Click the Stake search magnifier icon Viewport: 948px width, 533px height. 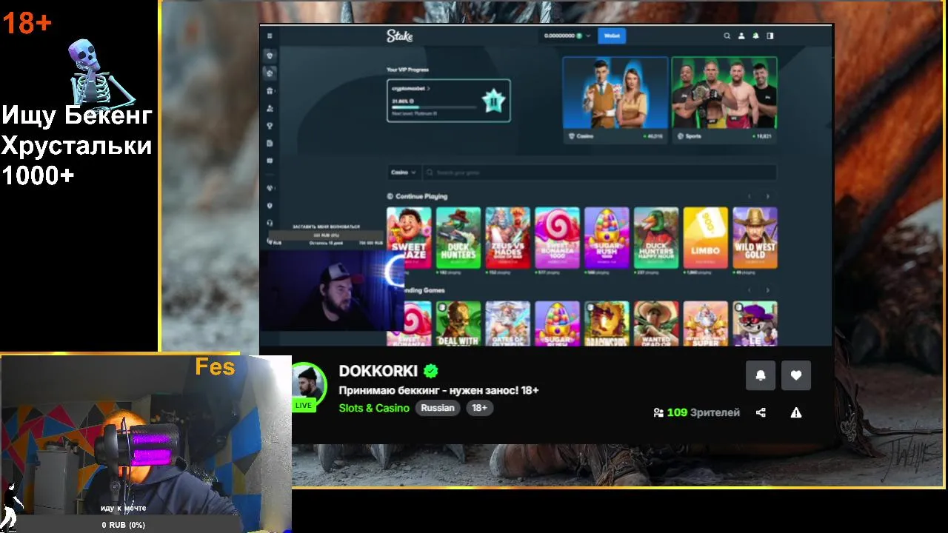(x=727, y=36)
